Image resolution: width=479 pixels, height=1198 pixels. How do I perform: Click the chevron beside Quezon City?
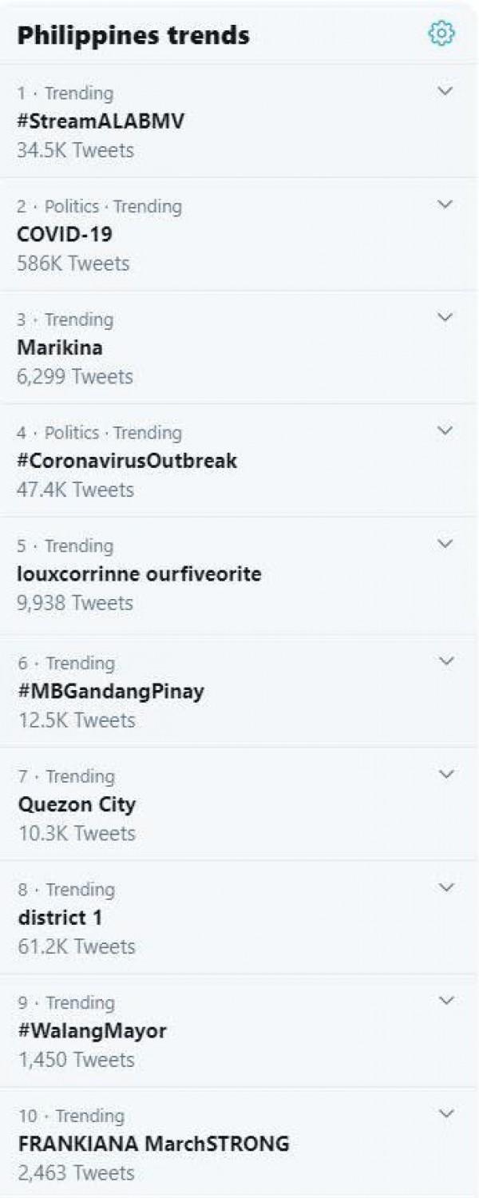tap(445, 775)
